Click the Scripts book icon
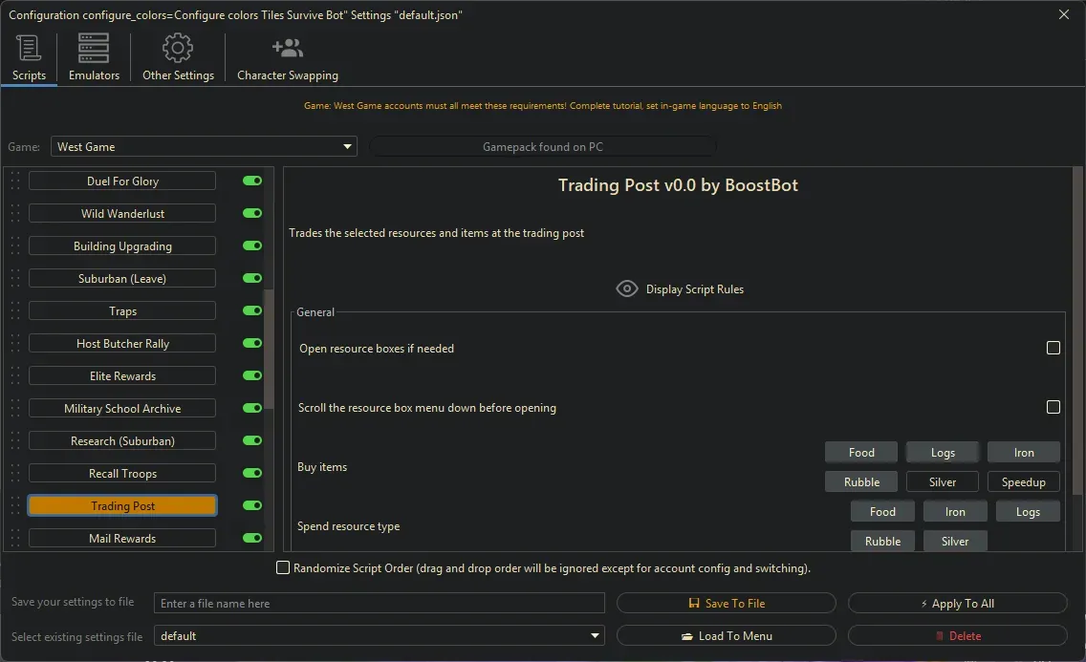This screenshot has width=1086, height=662. coord(28,48)
